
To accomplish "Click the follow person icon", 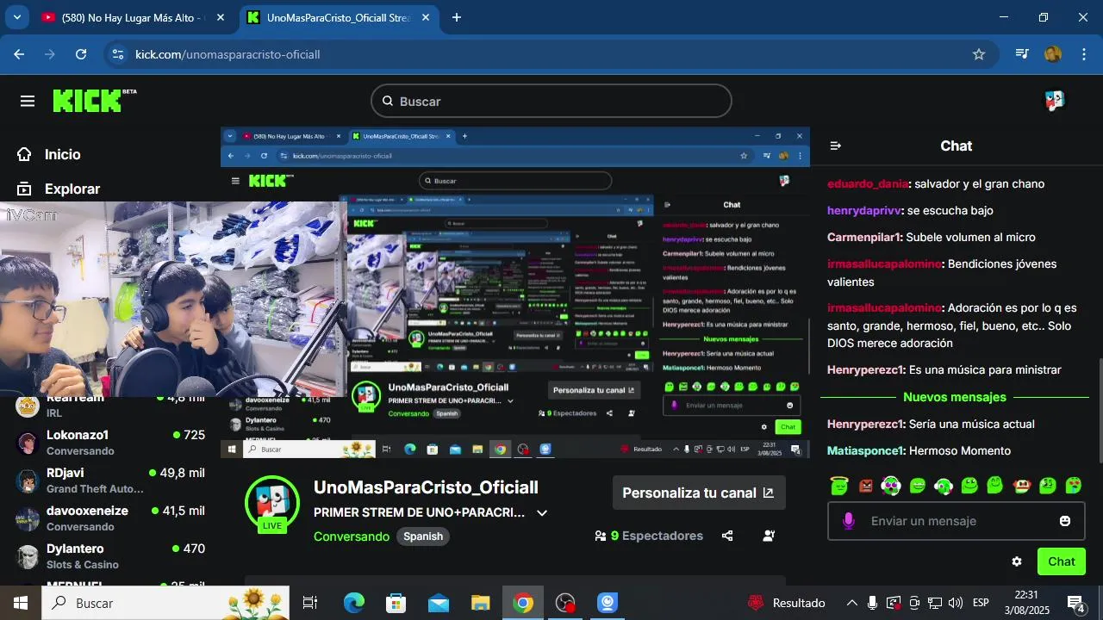I will pyautogui.click(x=769, y=536).
